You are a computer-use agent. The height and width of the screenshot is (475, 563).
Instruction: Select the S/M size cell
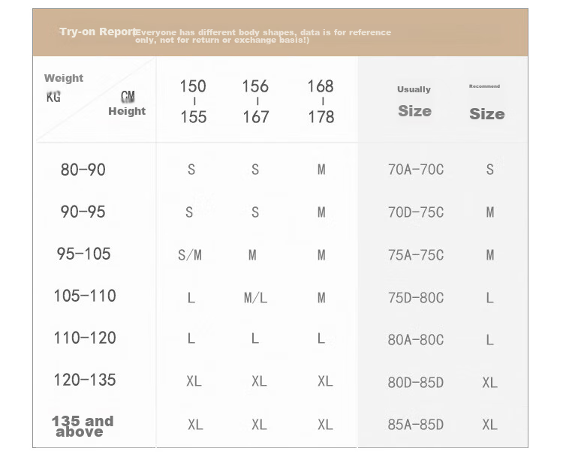click(x=190, y=255)
